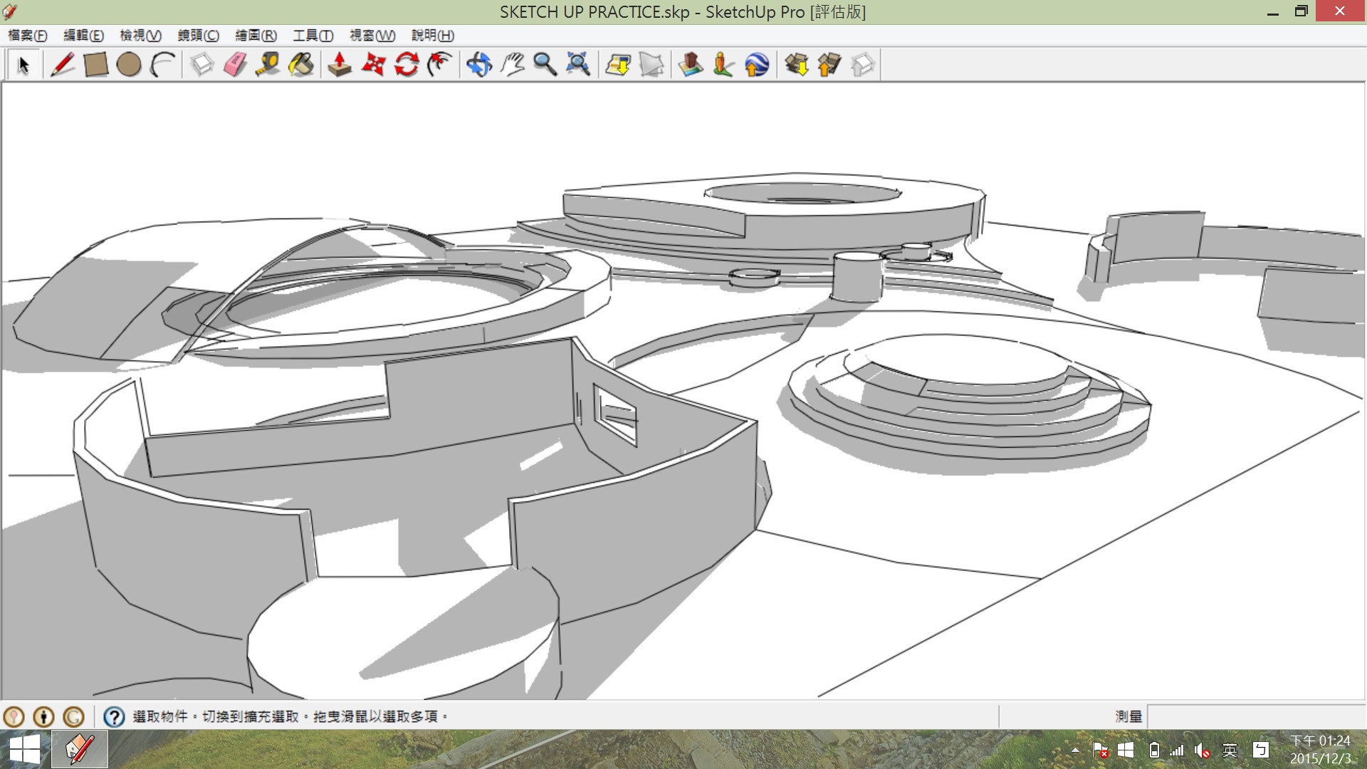1367x769 pixels.
Task: Click into the 測量 measurements box
Action: tap(1256, 716)
